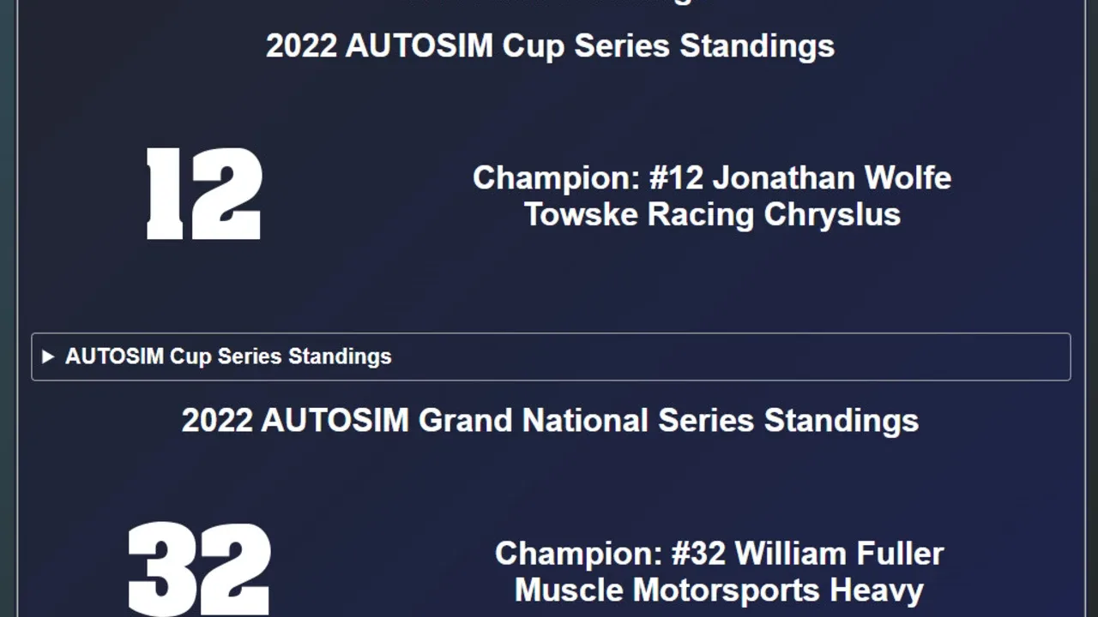Click the AUTOSIM Cup Series Standings summary label
The width and height of the screenshot is (1098, 617).
[228, 356]
